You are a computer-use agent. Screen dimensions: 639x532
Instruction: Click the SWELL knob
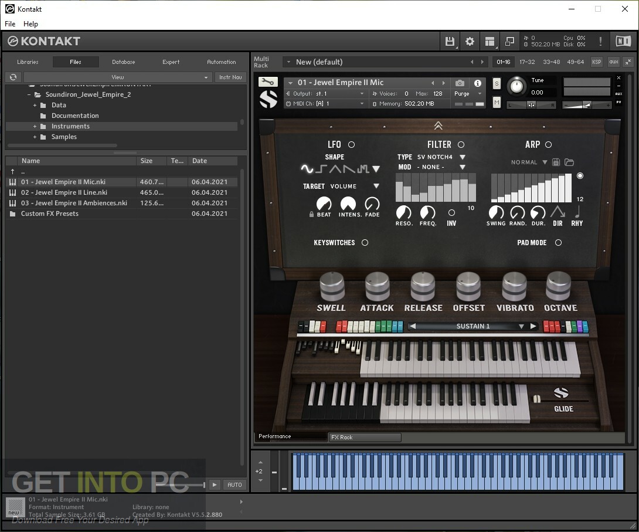pyautogui.click(x=332, y=286)
